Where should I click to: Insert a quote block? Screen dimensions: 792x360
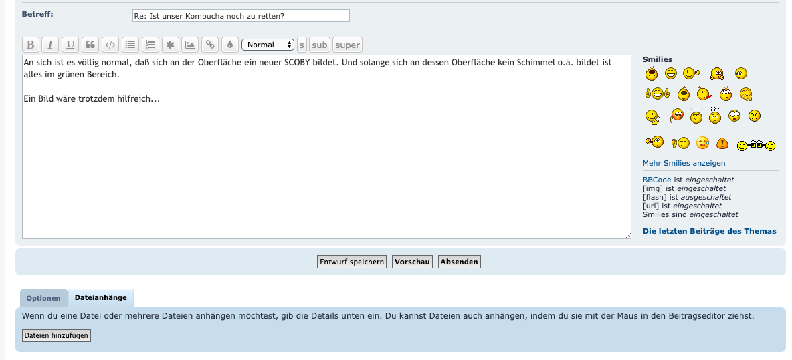90,45
